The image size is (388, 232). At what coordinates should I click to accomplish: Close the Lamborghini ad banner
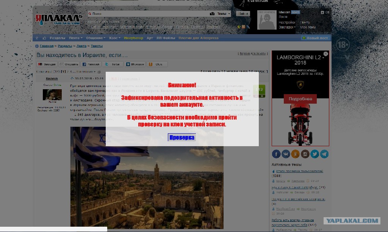[x=325, y=54]
